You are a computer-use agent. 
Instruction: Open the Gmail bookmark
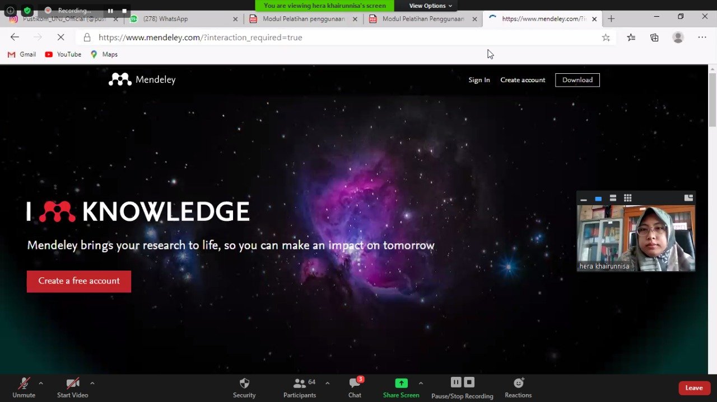22,54
